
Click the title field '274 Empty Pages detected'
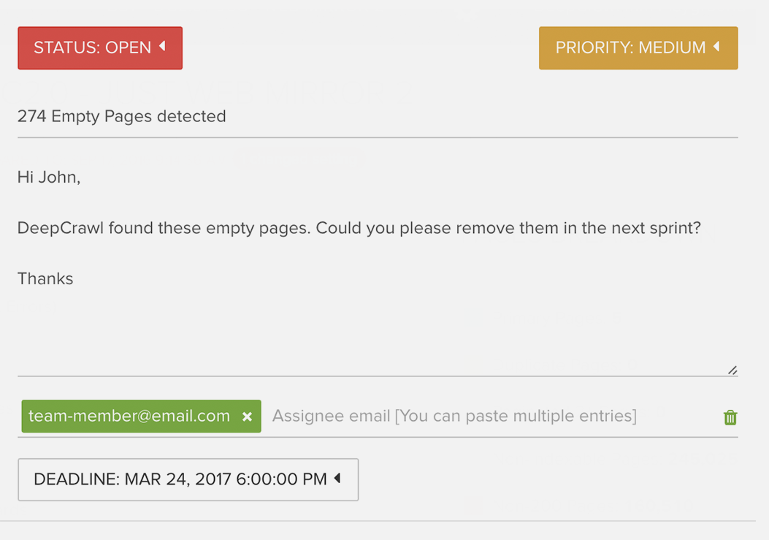pos(378,117)
